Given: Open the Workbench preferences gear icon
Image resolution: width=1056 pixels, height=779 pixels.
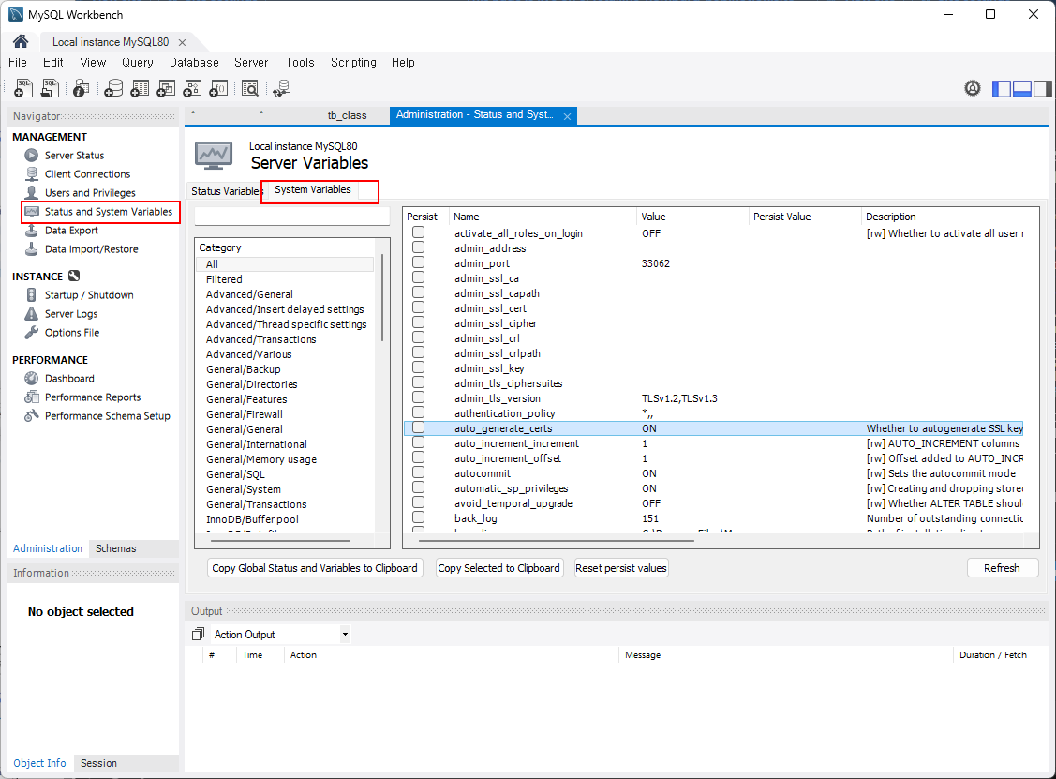Looking at the screenshot, I should point(973,88).
